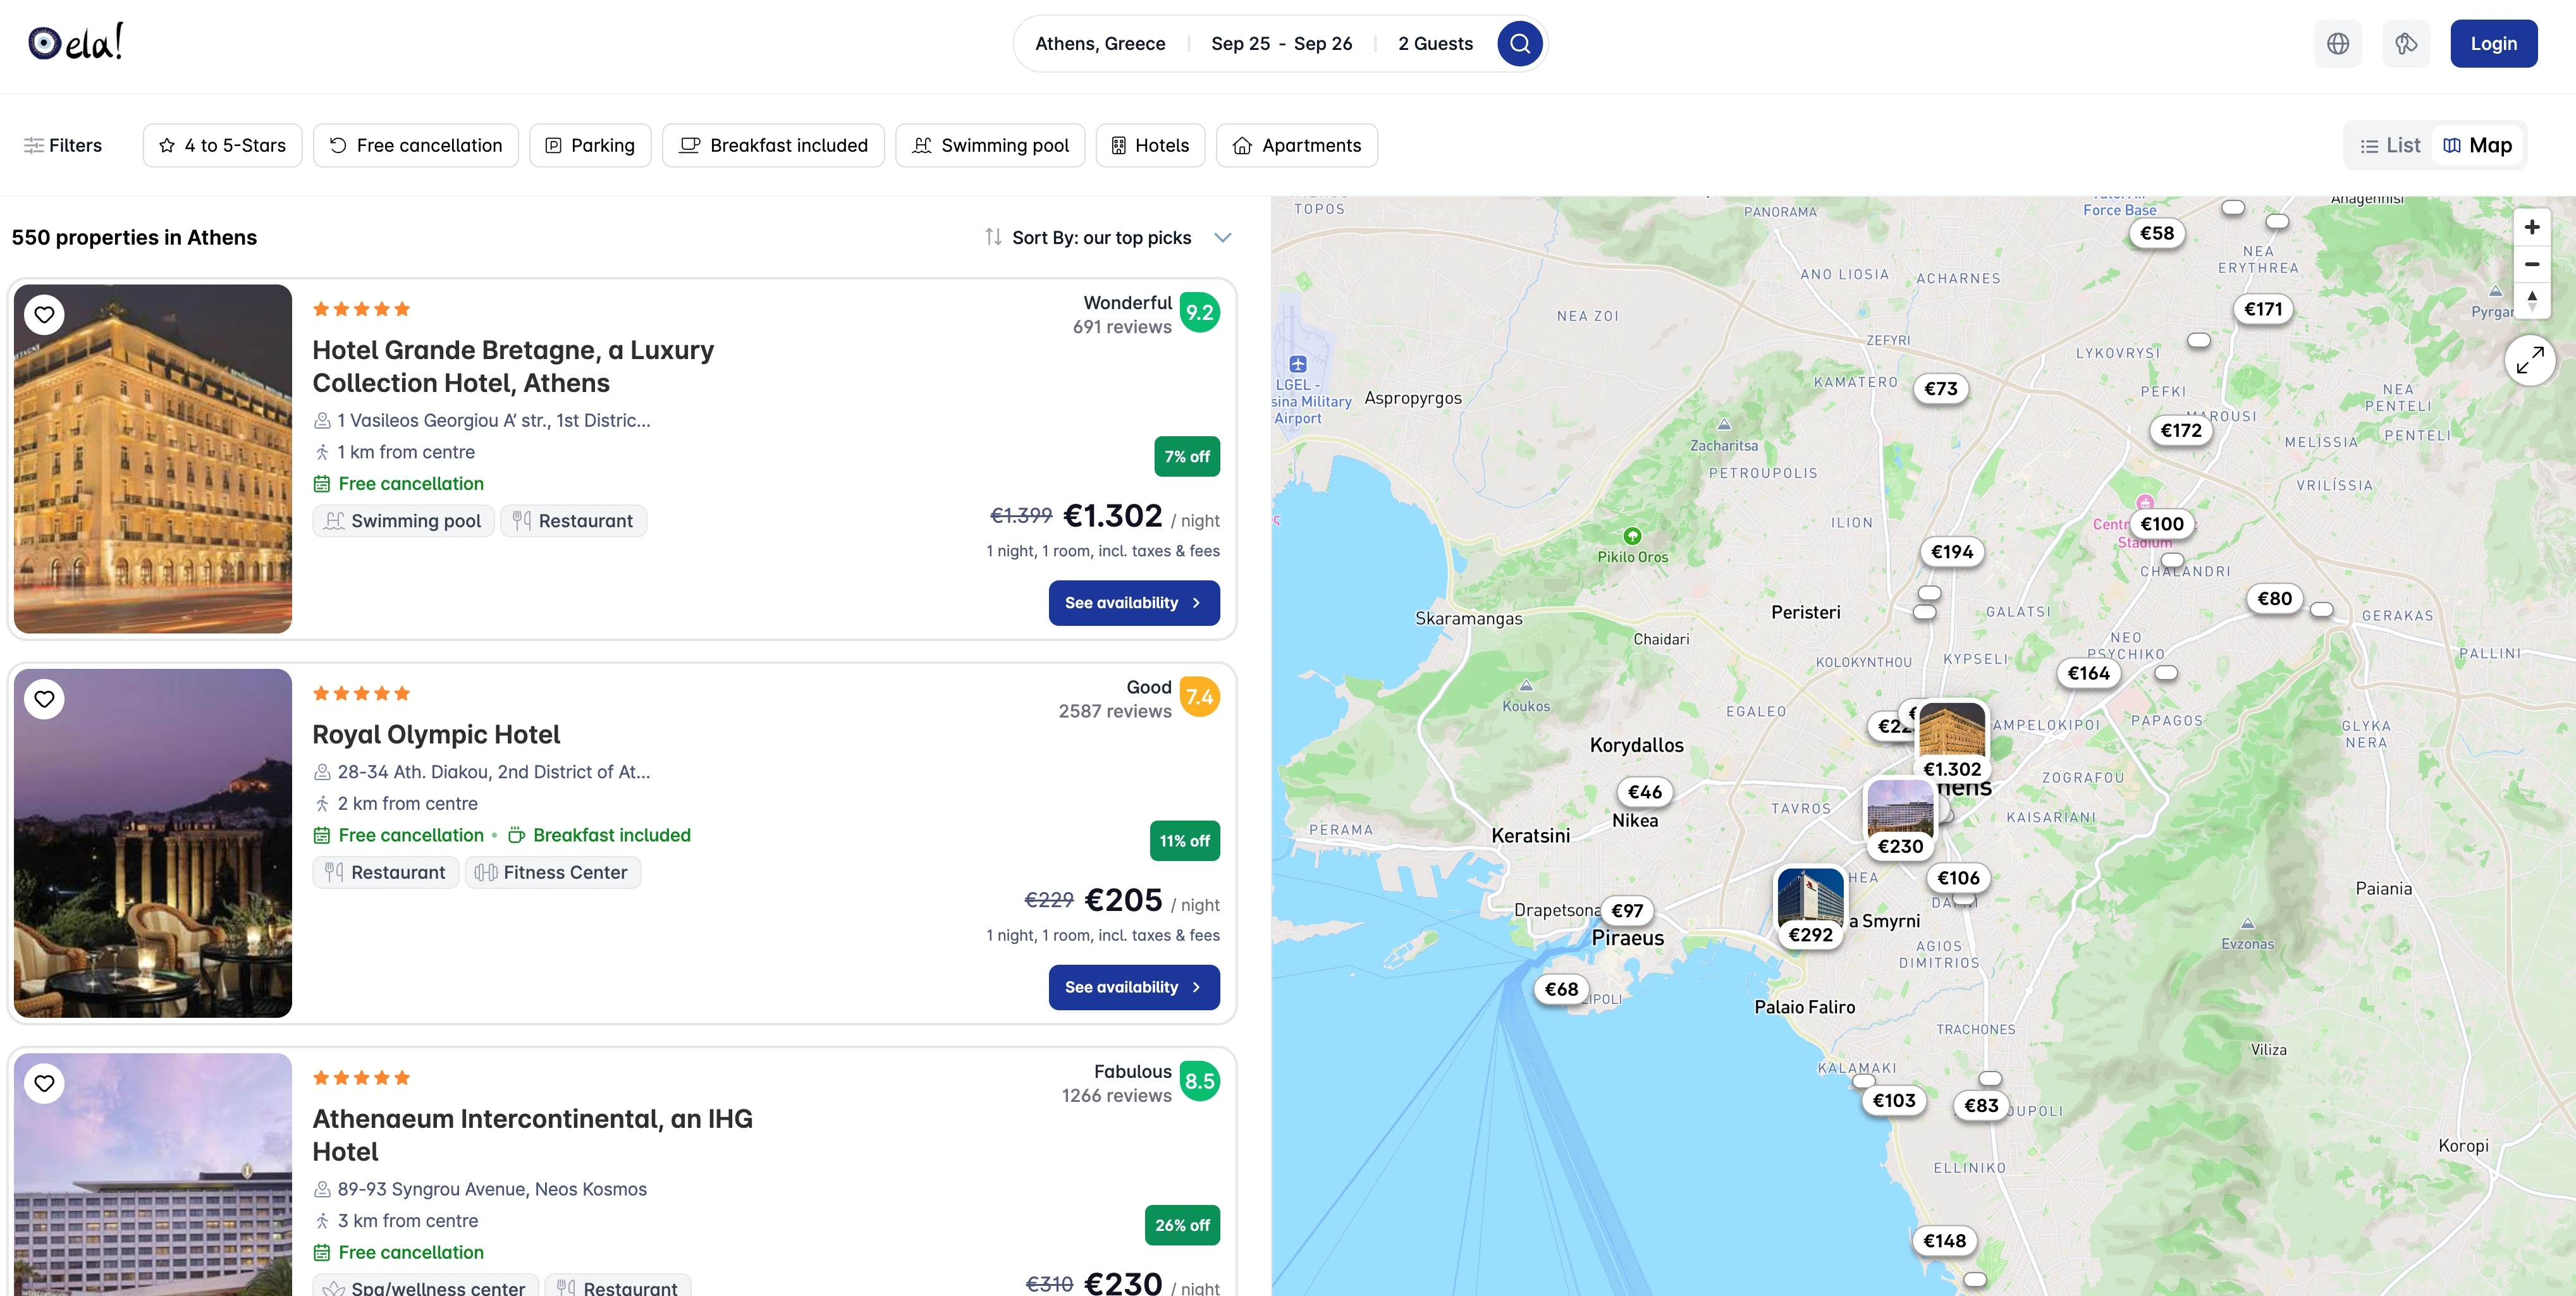The image size is (2576, 1296).
Task: Select the €83 map price pin
Action: [x=1980, y=1107]
